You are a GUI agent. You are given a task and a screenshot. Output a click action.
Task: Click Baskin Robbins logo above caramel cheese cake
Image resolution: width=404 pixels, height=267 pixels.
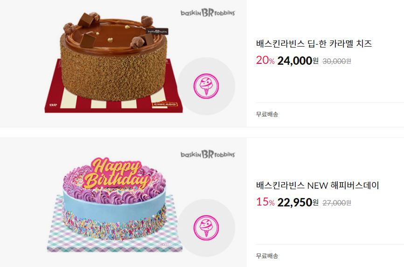208,13
